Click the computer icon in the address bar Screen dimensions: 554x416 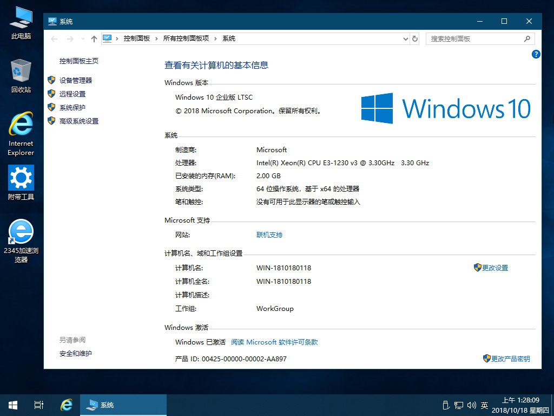pyautogui.click(x=107, y=38)
